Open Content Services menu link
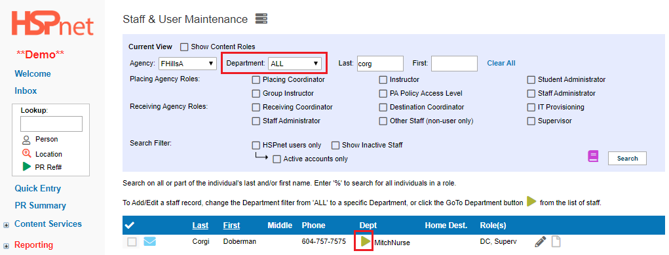 [x=48, y=224]
